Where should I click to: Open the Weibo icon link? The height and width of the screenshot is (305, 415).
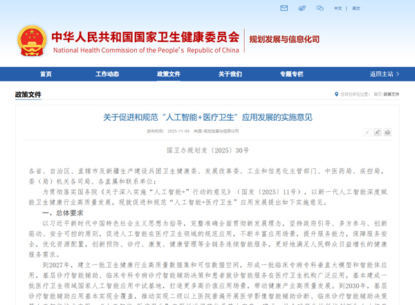[x=302, y=8]
